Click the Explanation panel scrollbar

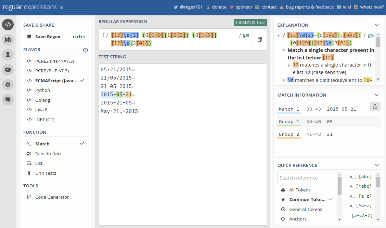point(378,56)
